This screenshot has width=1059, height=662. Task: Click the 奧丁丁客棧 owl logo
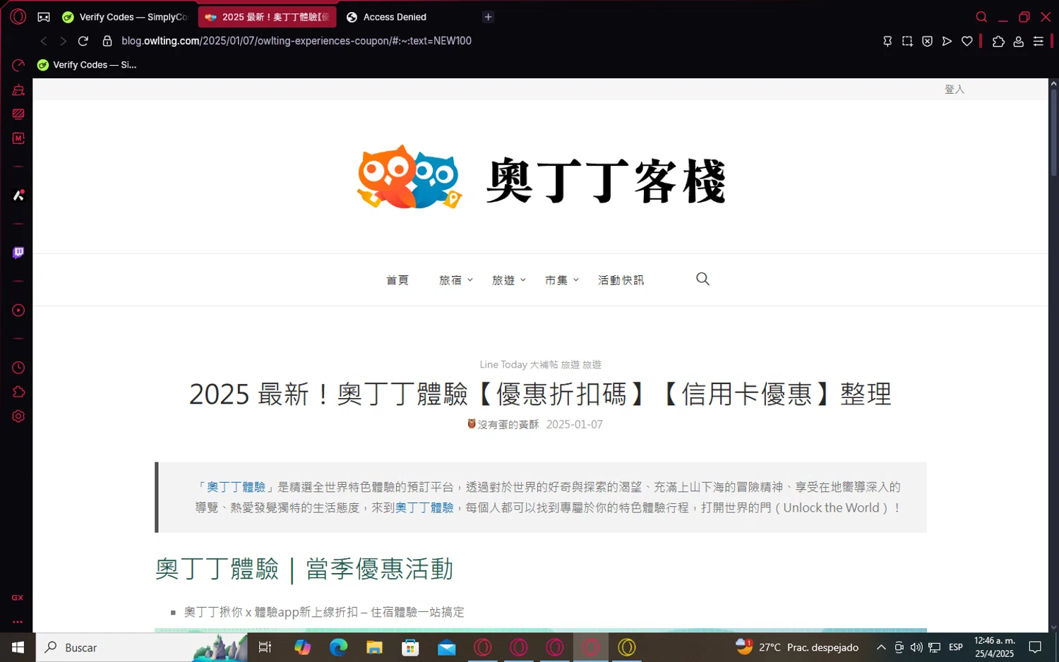[541, 178]
